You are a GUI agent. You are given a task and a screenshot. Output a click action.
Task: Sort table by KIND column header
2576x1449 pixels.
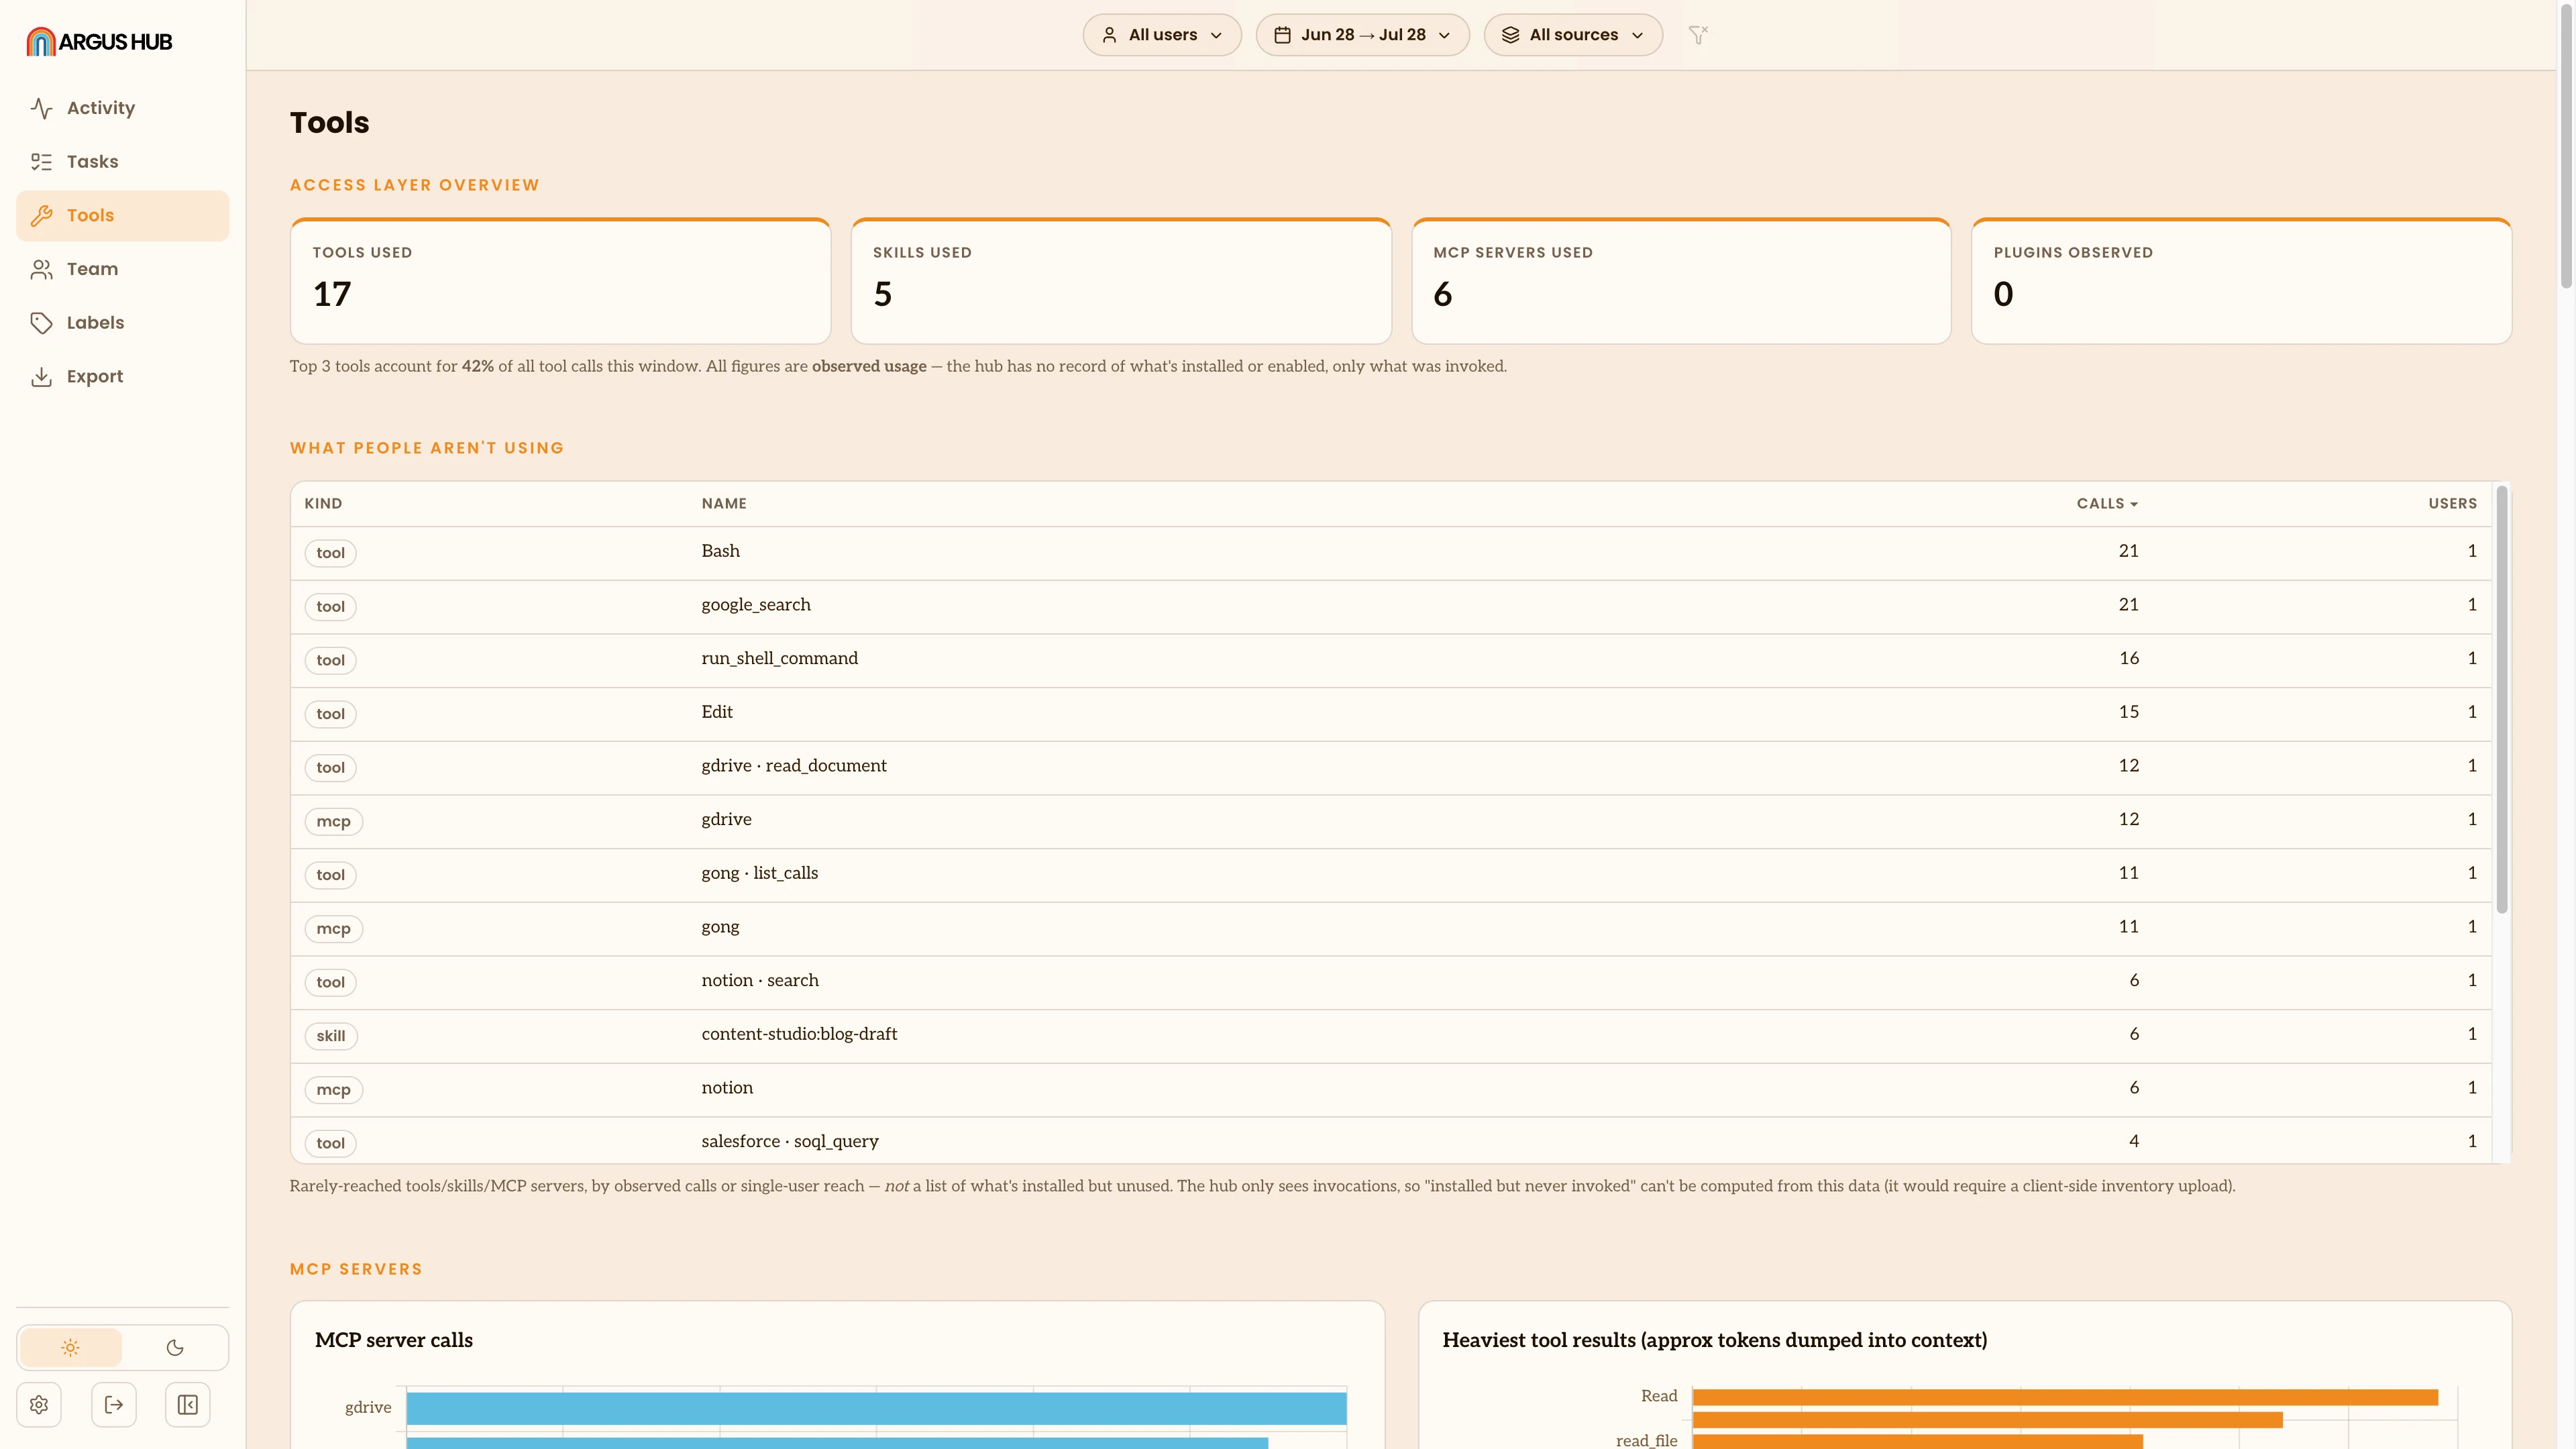(323, 504)
